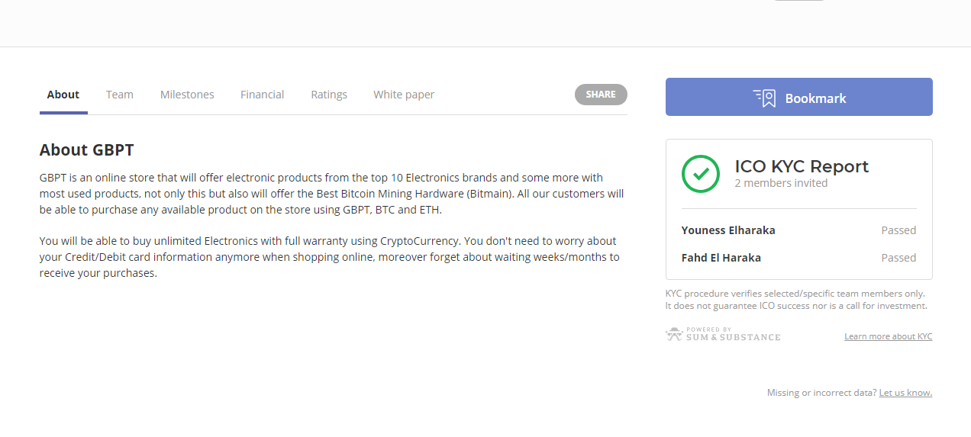Click paragraph starting 'GBPT is an online store'
Image resolution: width=971 pixels, height=437 pixels.
(332, 194)
